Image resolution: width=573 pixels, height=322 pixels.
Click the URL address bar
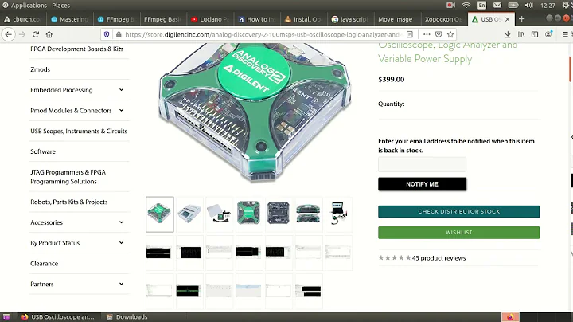coord(263,34)
